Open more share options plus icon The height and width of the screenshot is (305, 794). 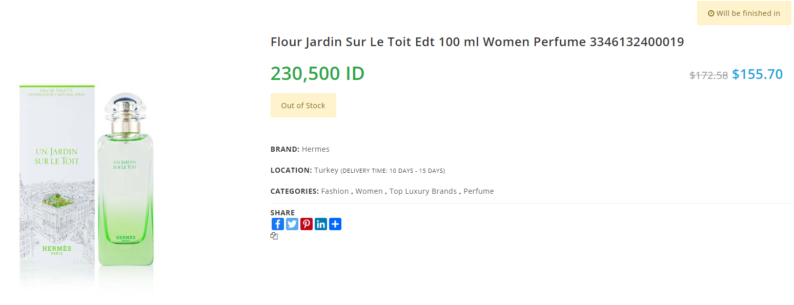[335, 224]
